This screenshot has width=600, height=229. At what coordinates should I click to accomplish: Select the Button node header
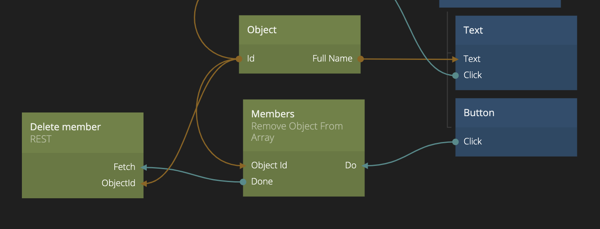479,113
